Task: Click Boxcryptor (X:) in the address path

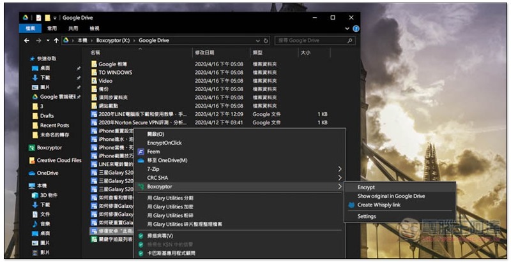Action: pyautogui.click(x=110, y=40)
